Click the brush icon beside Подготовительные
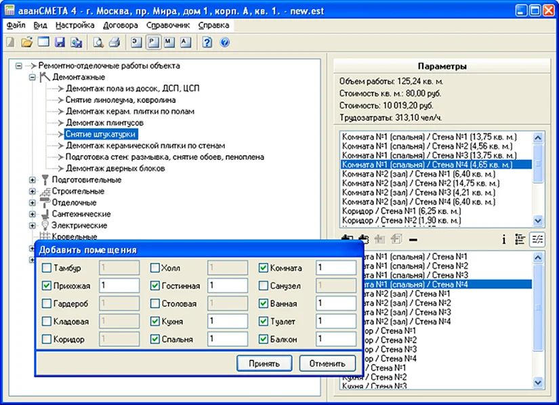This screenshot has height=405, width=559. point(45,179)
